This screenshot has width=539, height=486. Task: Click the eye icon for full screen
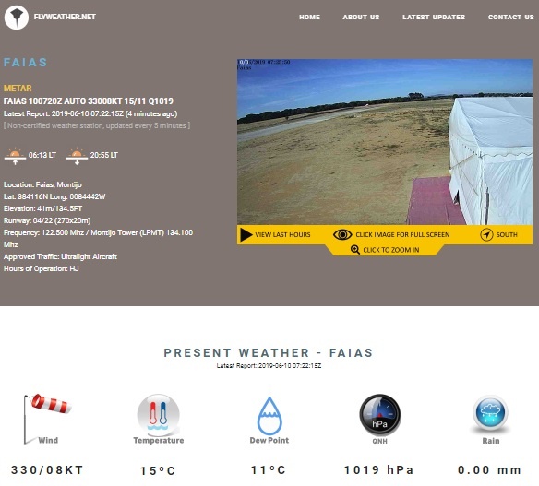click(342, 234)
